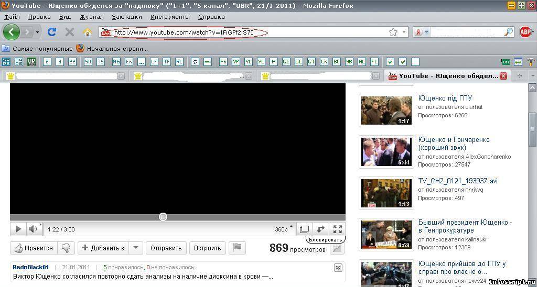
Task: Click the thumbs-down dislike button
Action: 66,248
